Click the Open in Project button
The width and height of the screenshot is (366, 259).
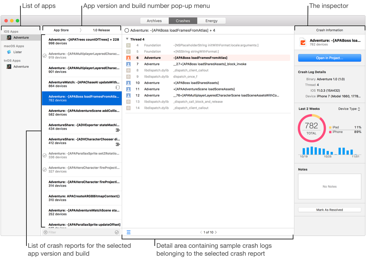330,58
